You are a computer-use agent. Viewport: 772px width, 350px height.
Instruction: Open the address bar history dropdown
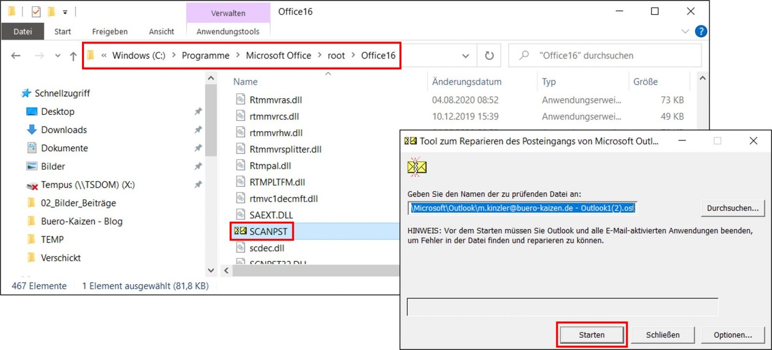[x=466, y=56]
